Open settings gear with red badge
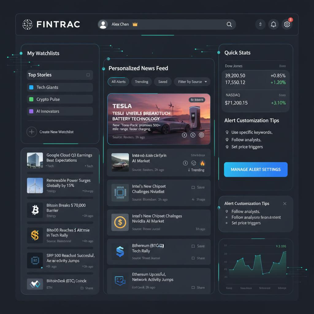Image resolution: width=314 pixels, height=314 pixels. [287, 25]
